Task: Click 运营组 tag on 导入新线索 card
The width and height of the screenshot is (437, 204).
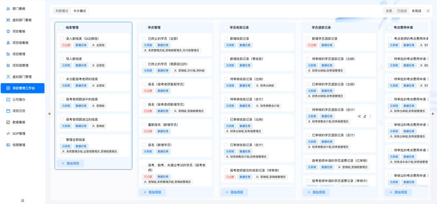Action: coord(98,65)
